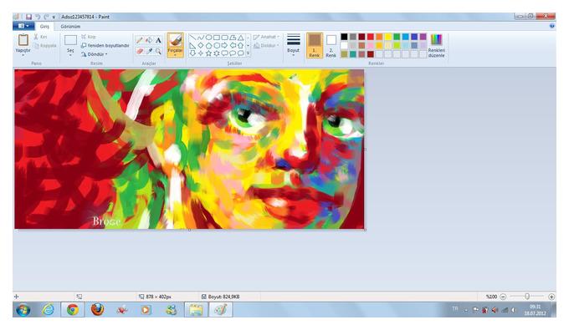Click the Redo icon in title bar
This screenshot has width=569, height=330.
pos(46,17)
